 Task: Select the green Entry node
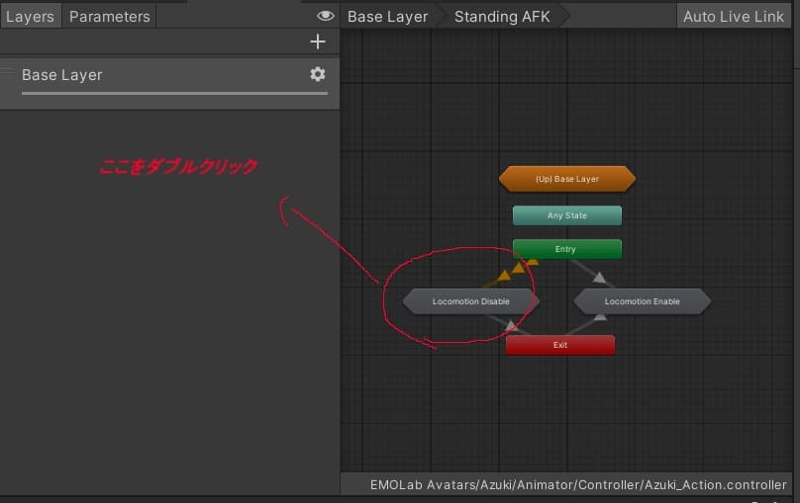click(566, 249)
